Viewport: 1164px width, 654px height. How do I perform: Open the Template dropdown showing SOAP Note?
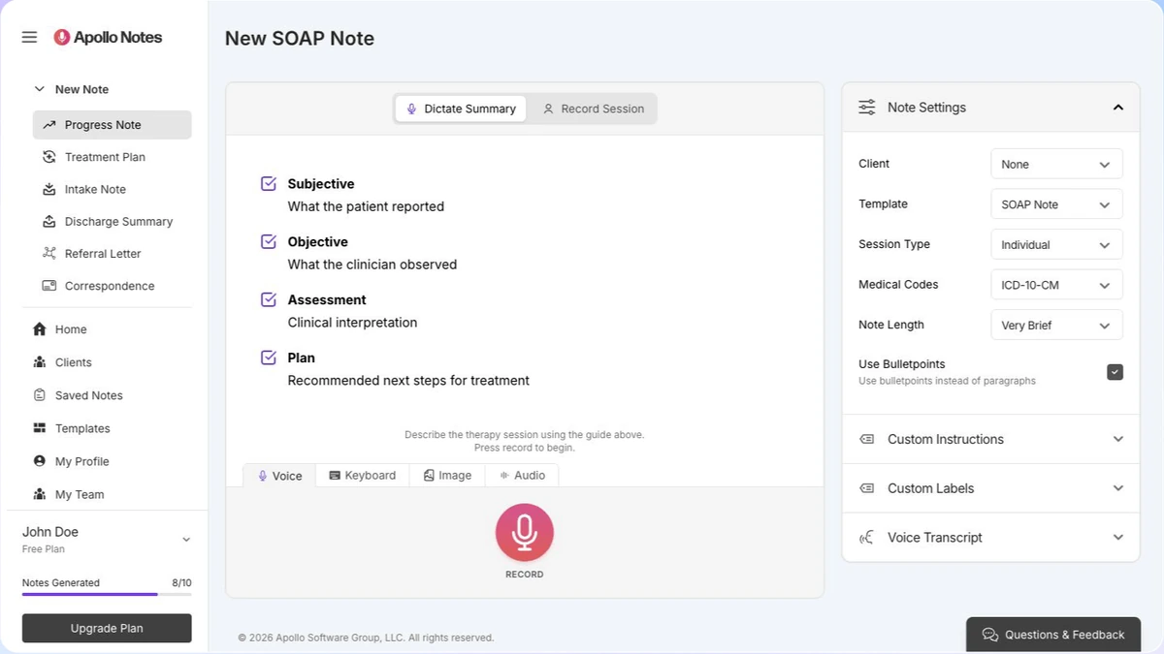pos(1056,204)
